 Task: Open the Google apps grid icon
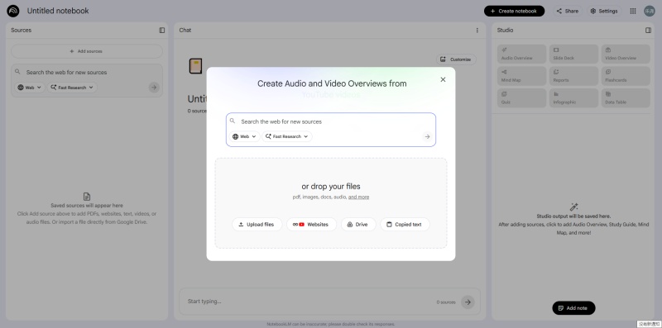pyautogui.click(x=633, y=11)
